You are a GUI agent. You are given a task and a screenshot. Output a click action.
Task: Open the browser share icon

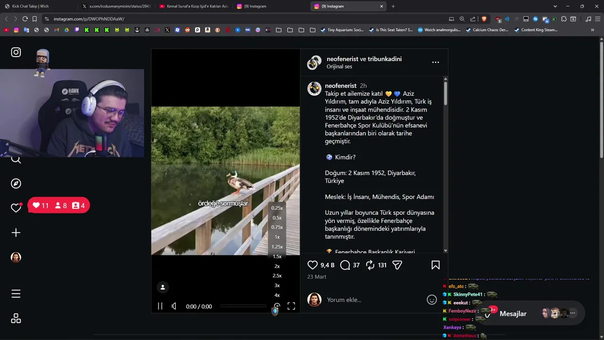tap(473, 19)
